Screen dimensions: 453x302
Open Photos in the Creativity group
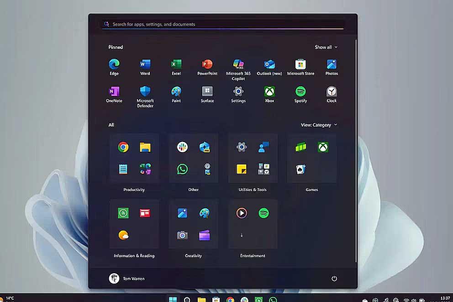coord(182,213)
